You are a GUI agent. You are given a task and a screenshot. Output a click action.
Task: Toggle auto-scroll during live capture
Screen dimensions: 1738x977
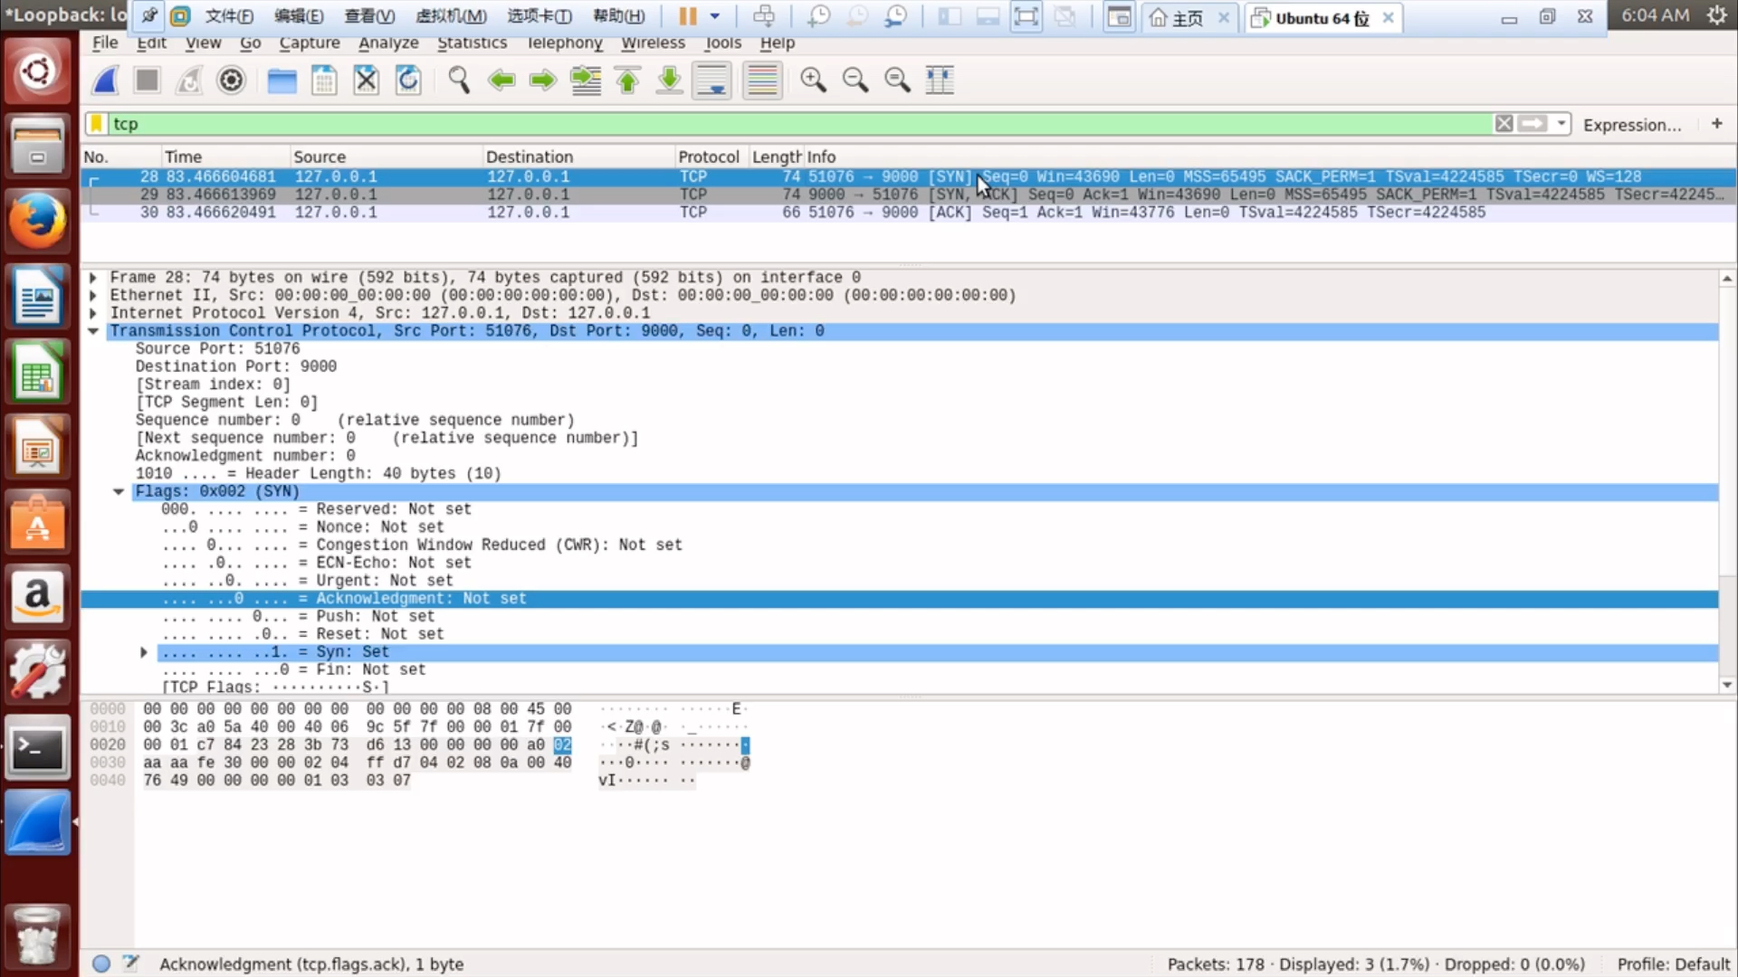[x=712, y=81]
